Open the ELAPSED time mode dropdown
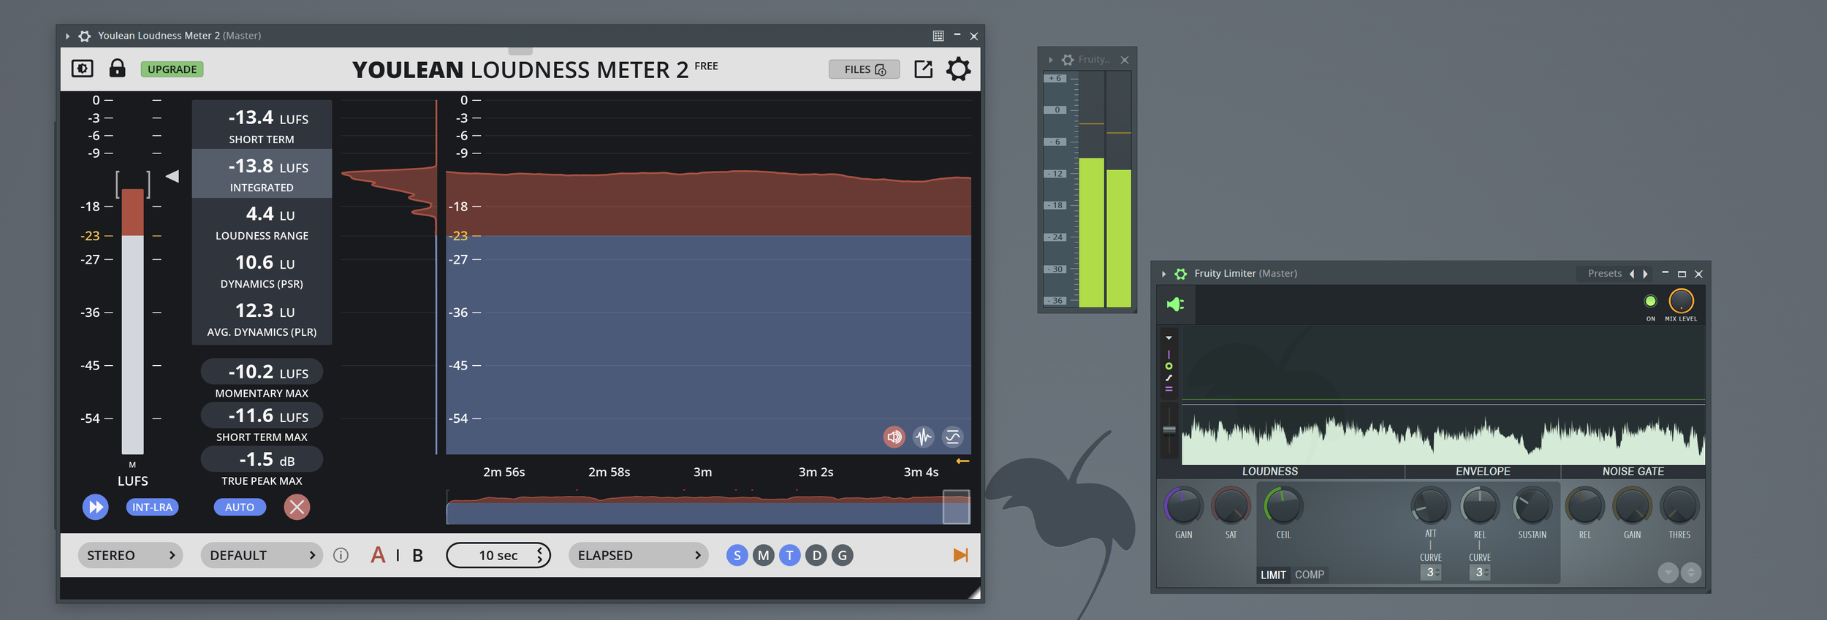 pos(639,555)
